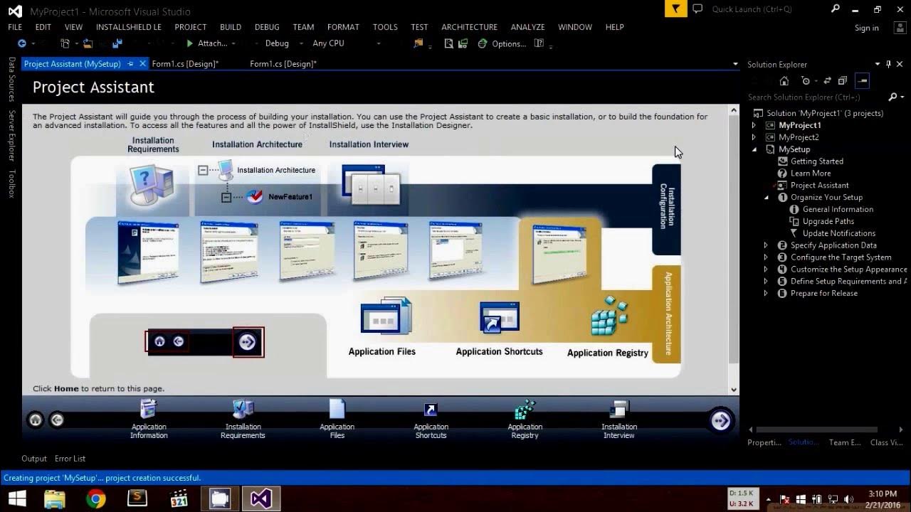The image size is (911, 512).
Task: Open the INSTALLSHIELD LE menu
Action: click(129, 27)
